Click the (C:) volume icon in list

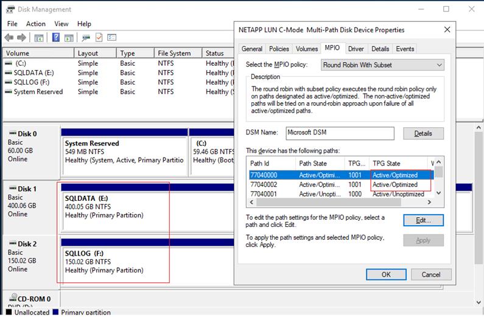point(9,63)
